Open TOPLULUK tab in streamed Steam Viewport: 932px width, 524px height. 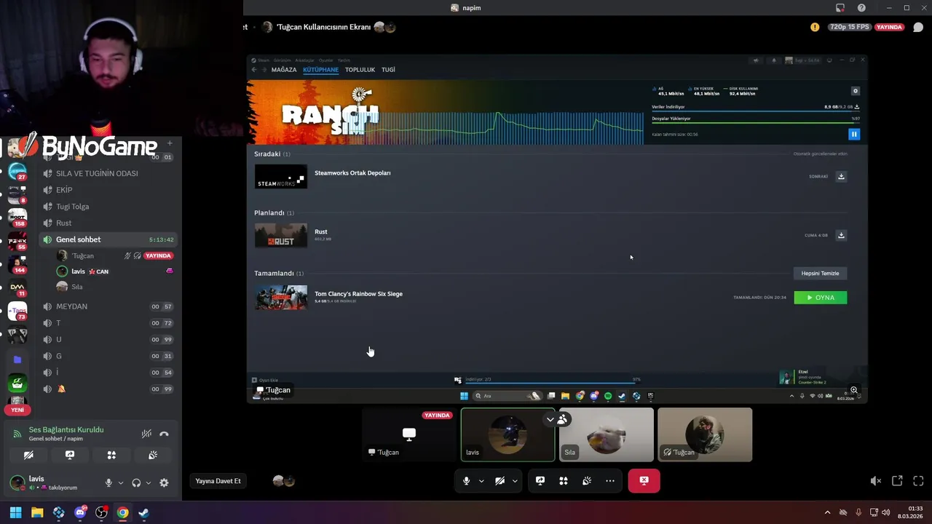pos(360,70)
